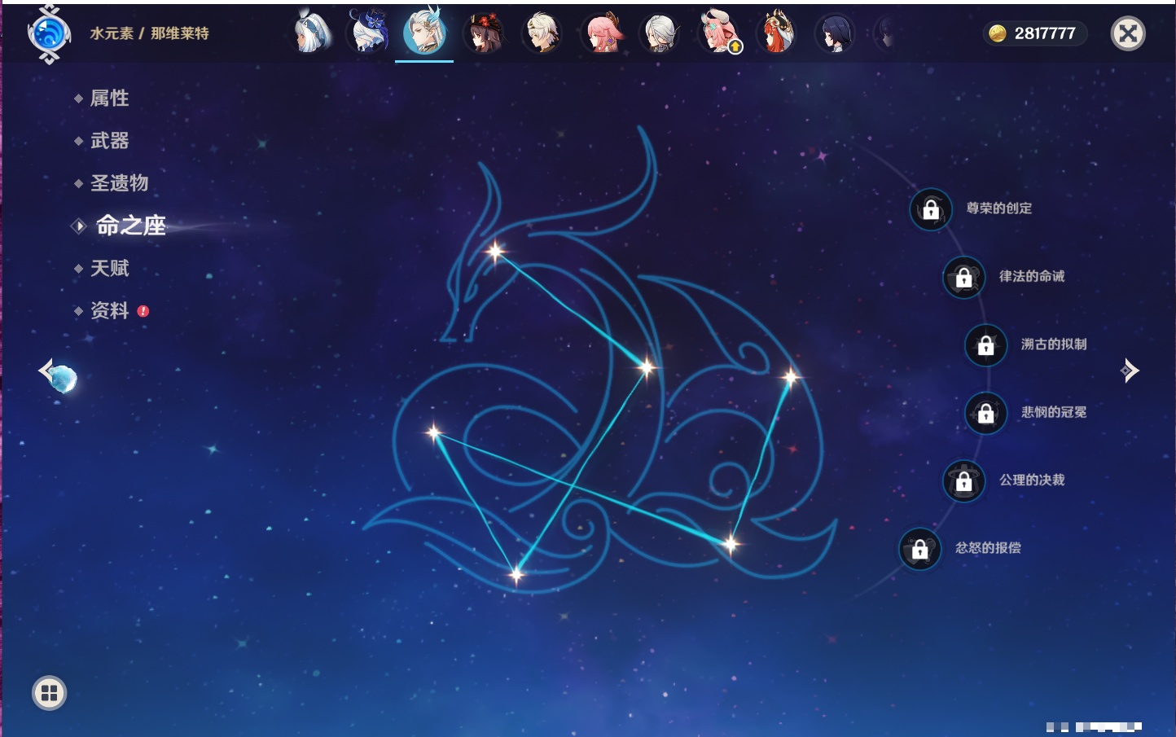Open locked constellation 悲悯的冠冕
The image size is (1176, 737).
pyautogui.click(x=986, y=413)
